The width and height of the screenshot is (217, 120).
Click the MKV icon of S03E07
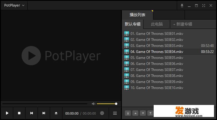click(127, 70)
